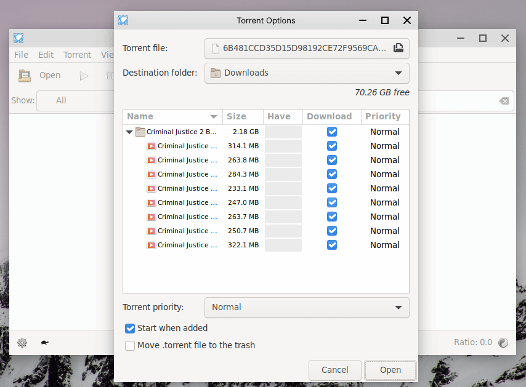The height and width of the screenshot is (387, 526).
Task: Click the video icon of the 233.1 MB file
Action: (152, 188)
